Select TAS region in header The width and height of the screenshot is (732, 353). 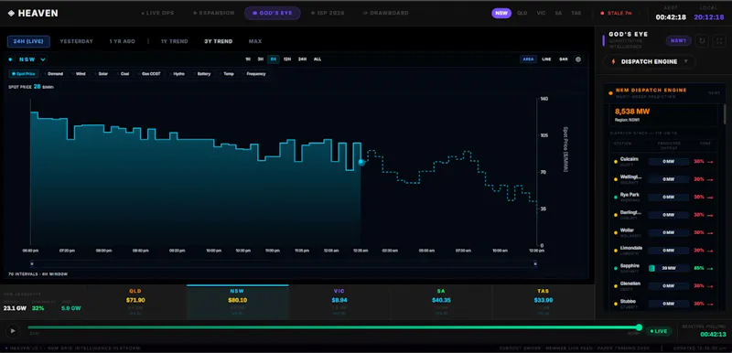(x=576, y=13)
